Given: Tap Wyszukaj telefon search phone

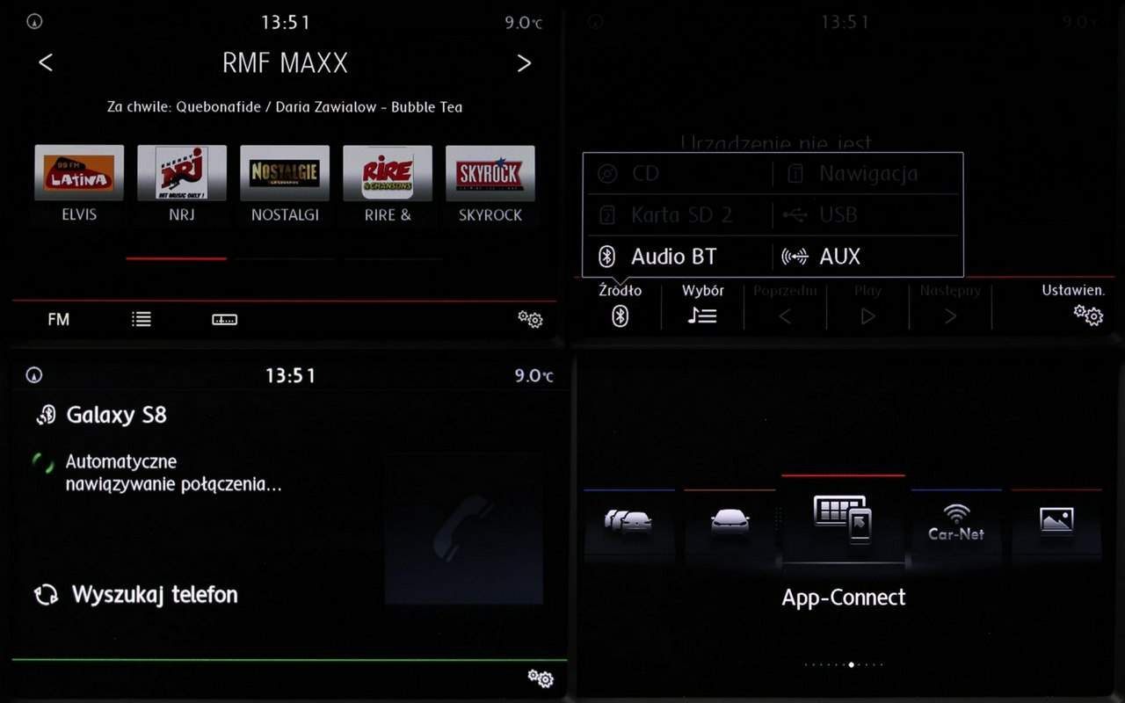Looking at the screenshot, I should point(135,595).
